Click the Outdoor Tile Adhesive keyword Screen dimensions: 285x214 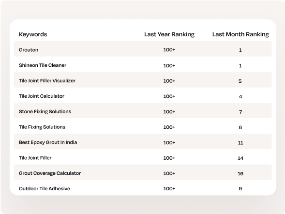[45, 189]
